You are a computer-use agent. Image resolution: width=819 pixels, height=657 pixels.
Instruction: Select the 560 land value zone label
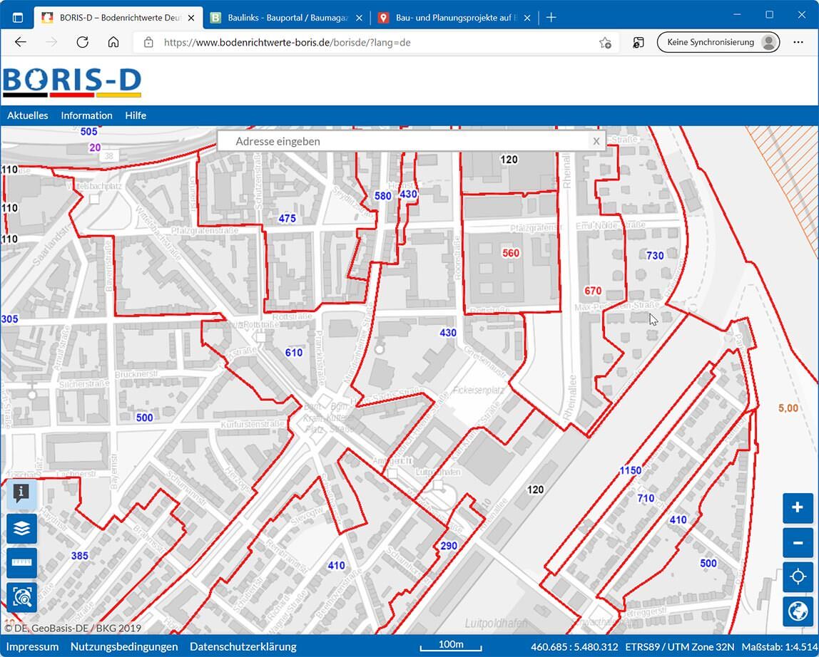click(510, 253)
